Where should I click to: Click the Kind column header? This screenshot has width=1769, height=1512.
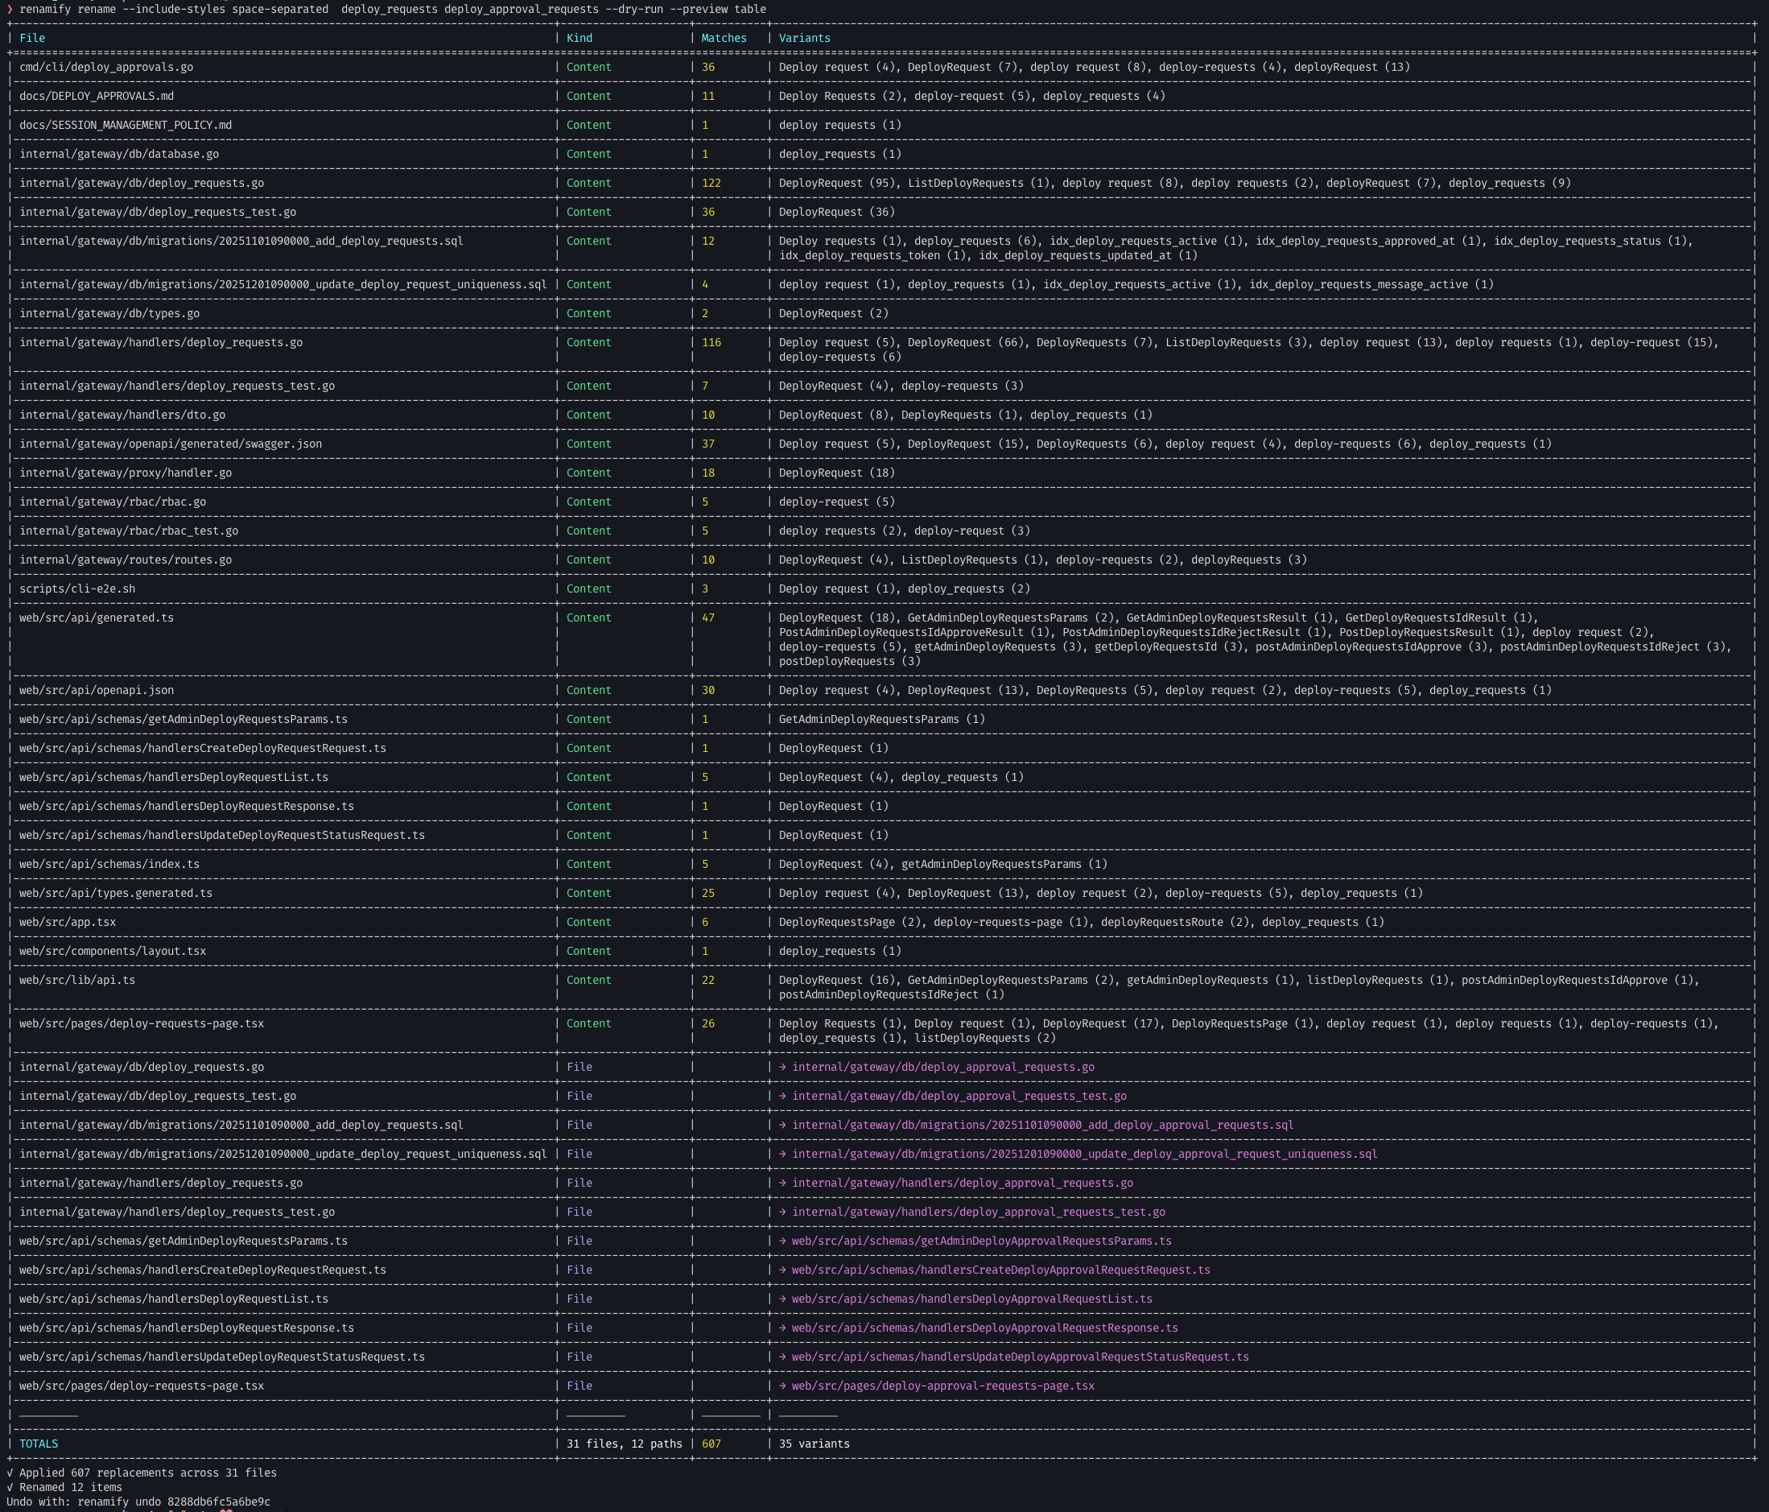(579, 39)
